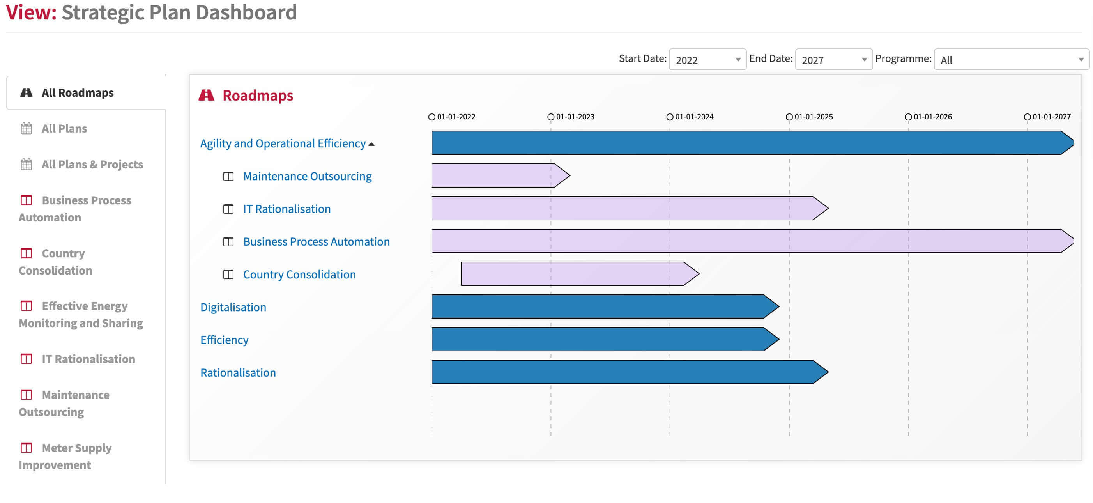
Task: Click the calendar icon beside All Plans
Action: point(26,128)
